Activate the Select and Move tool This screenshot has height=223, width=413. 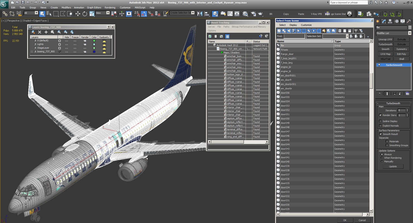pos(78,13)
